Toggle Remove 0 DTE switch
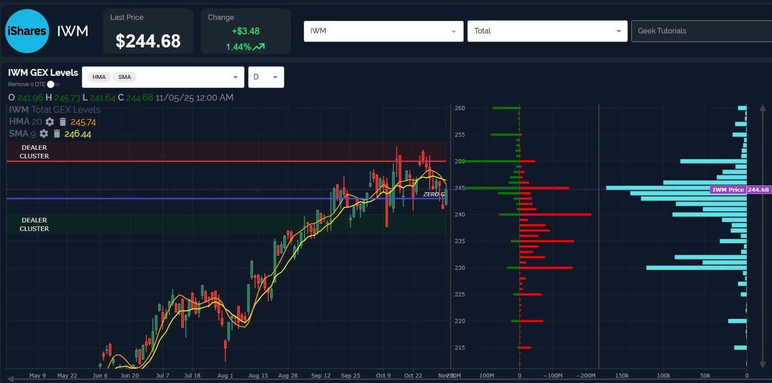The image size is (772, 383). [53, 84]
